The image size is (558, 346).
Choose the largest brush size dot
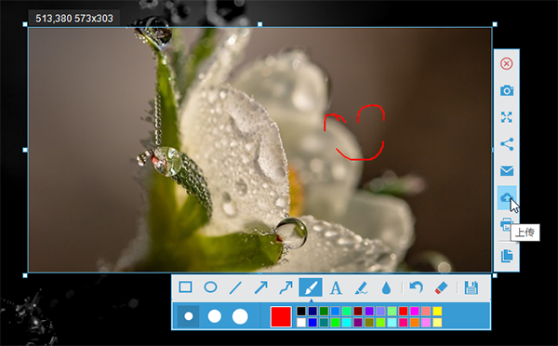tap(240, 316)
